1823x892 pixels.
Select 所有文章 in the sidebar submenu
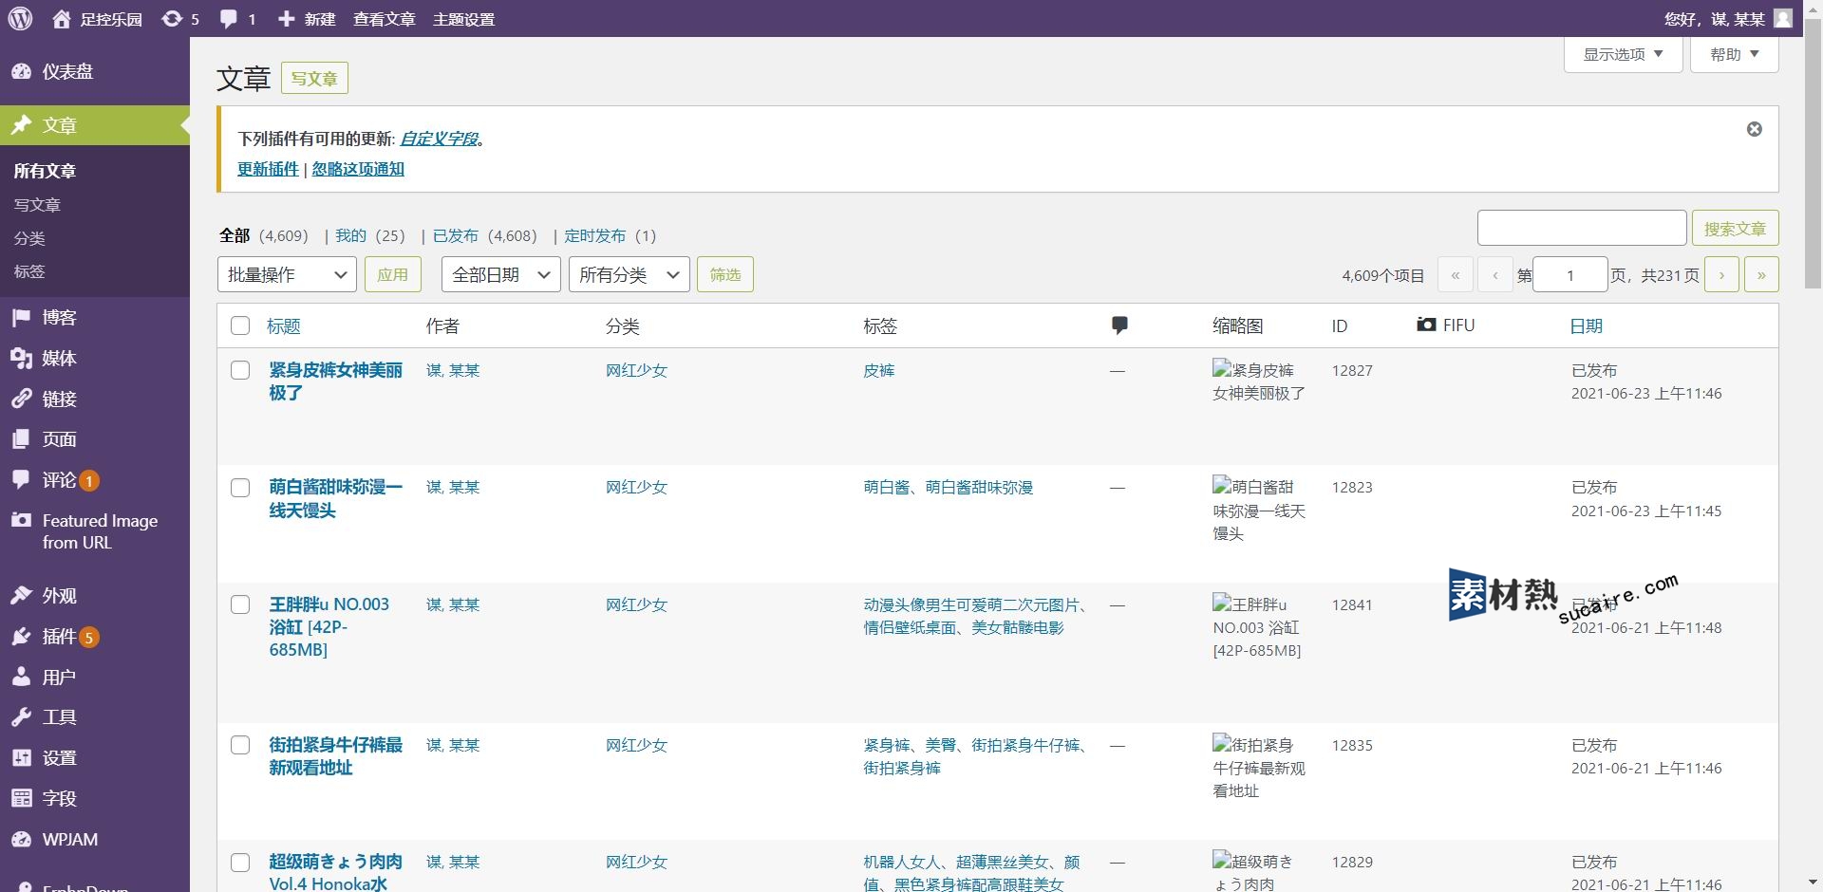coord(45,171)
